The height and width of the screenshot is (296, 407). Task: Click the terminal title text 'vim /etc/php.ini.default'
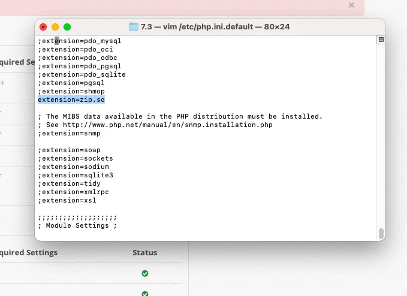pyautogui.click(x=208, y=27)
